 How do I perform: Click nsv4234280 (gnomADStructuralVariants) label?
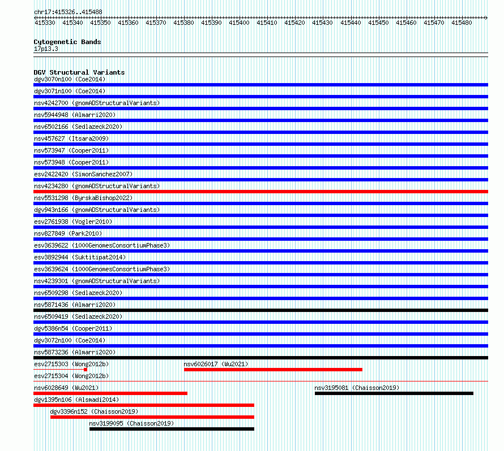(x=97, y=186)
